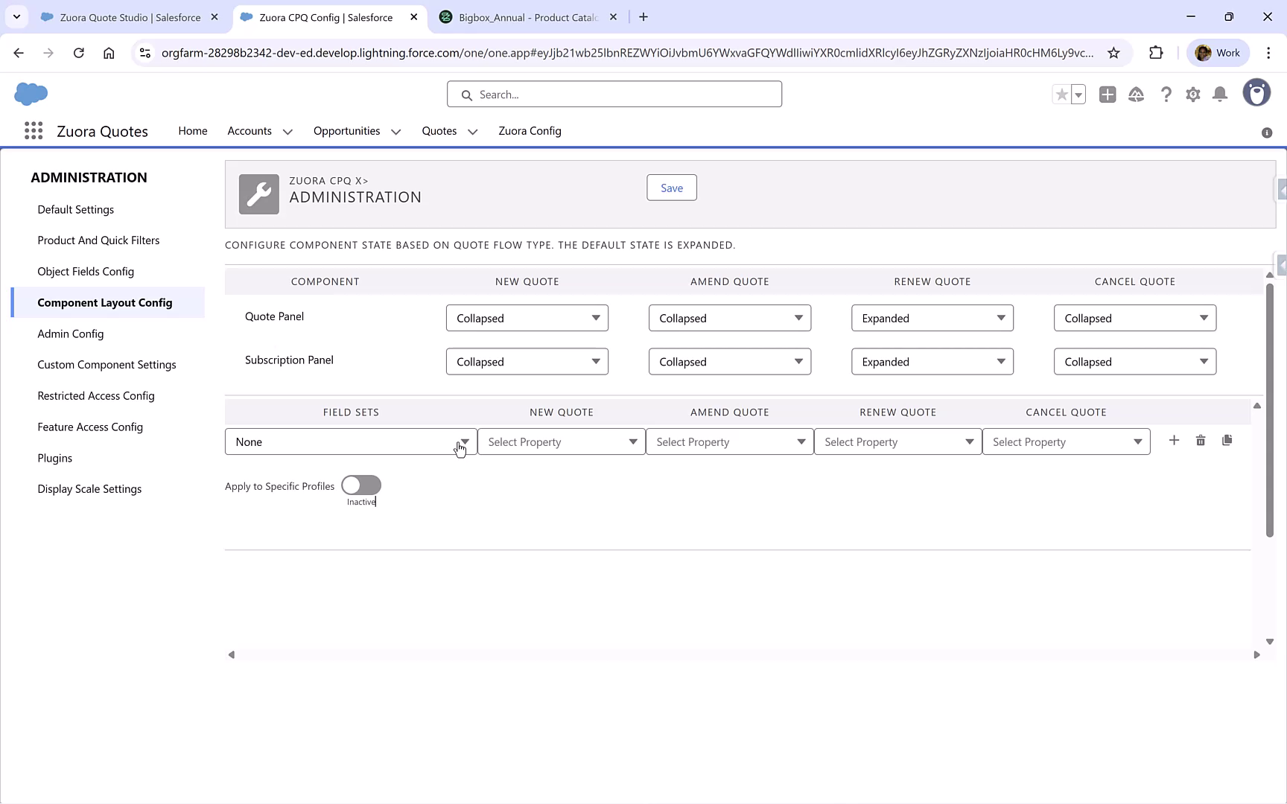Viewport: 1287px width, 804px height.
Task: Open the Salesforce App Launcher waffle icon
Action: [33, 130]
